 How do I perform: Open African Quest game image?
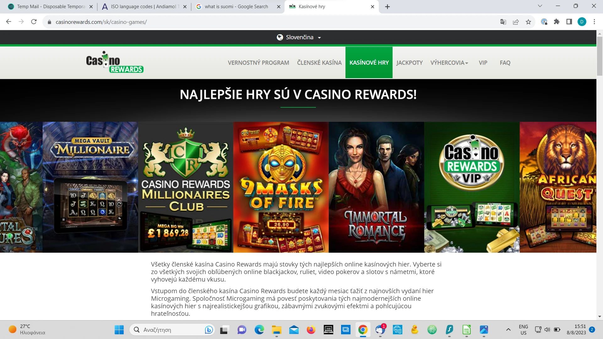(558, 187)
